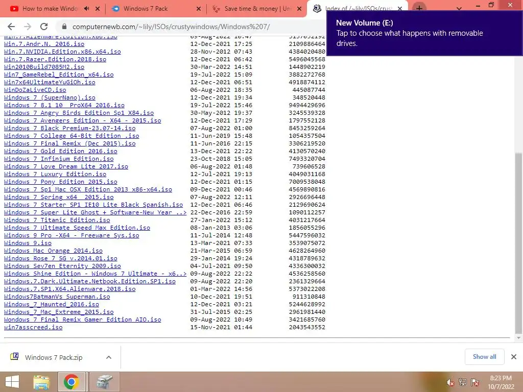523x392 pixels.
Task: Download Win7_GameRebel_Edition_x64.iso
Action: (x=59, y=75)
